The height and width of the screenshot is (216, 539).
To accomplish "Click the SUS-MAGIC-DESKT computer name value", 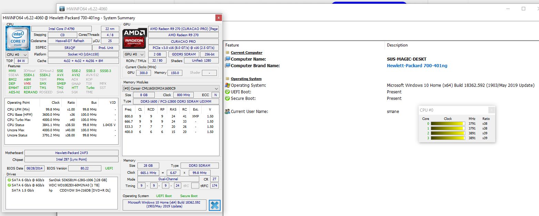I will point(407,59).
